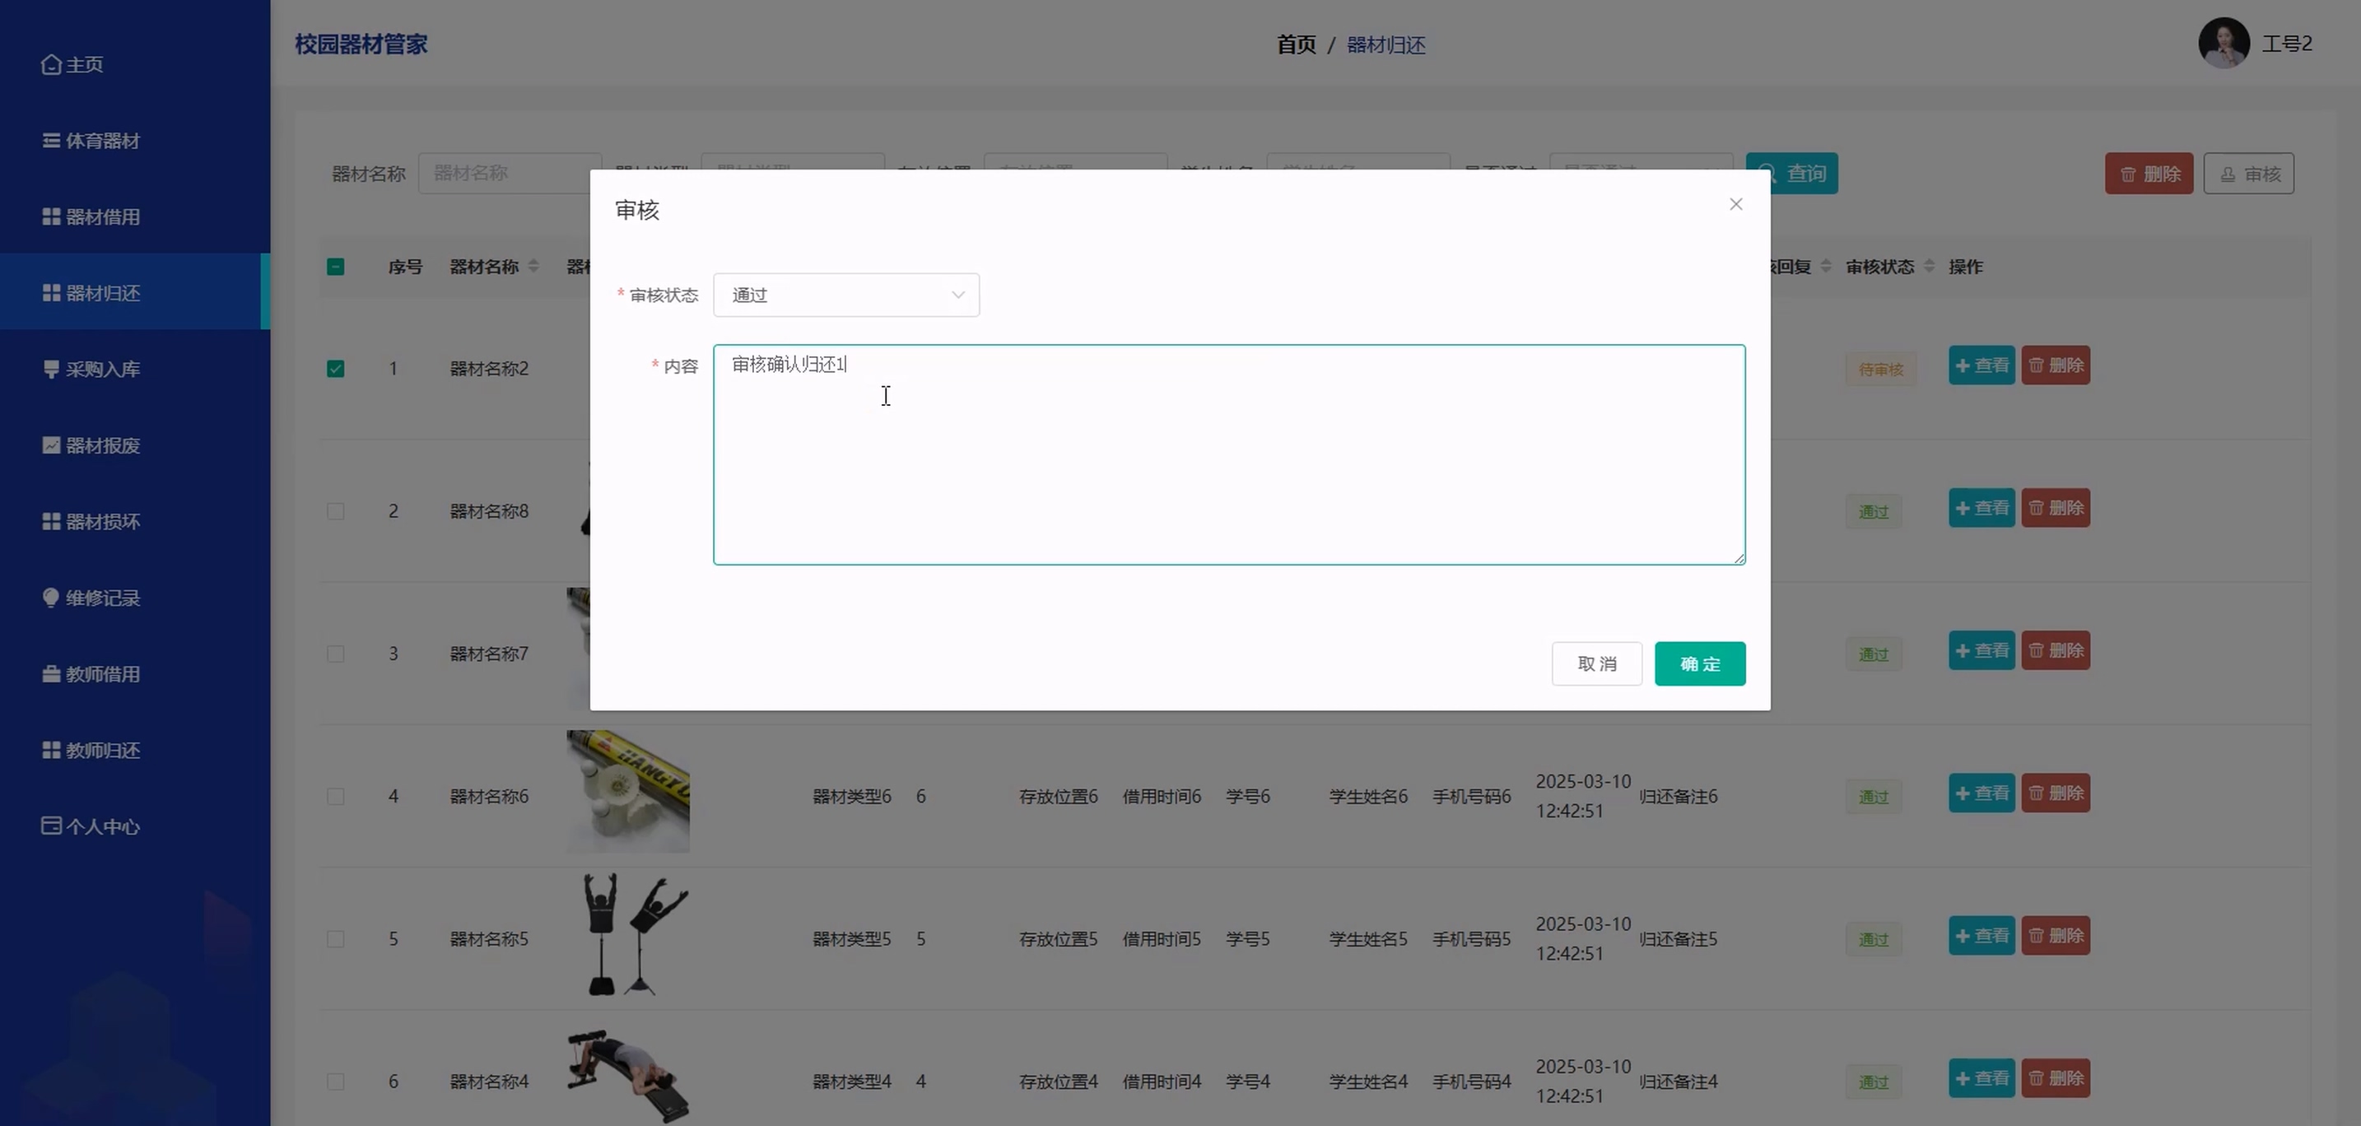
Task: Click the home icon beside 主页
Action: click(51, 64)
